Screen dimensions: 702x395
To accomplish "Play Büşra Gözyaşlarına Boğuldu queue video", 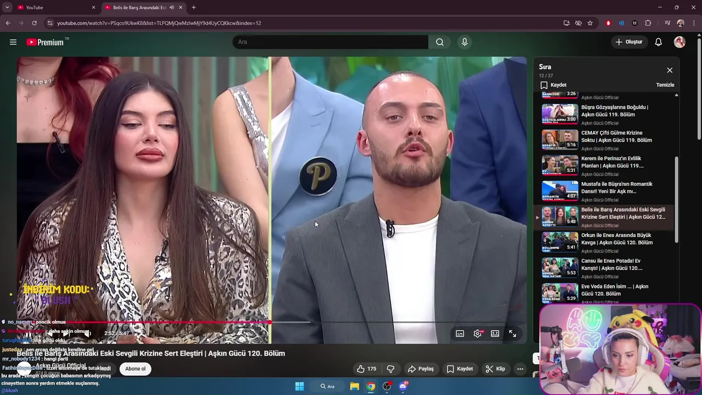I will click(x=605, y=115).
